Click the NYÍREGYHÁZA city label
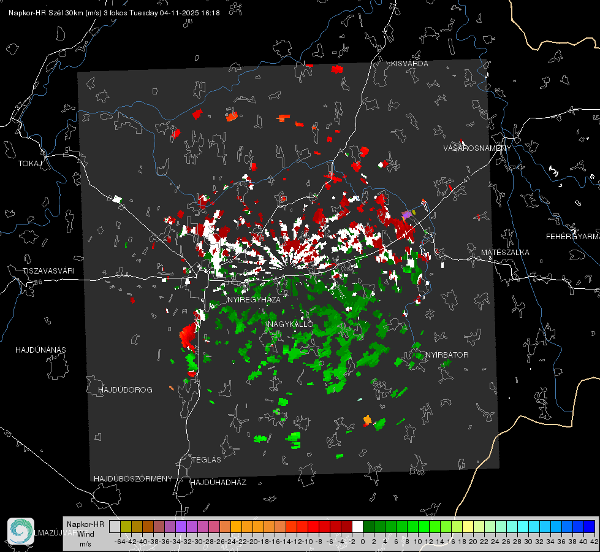The height and width of the screenshot is (552, 600). (254, 299)
